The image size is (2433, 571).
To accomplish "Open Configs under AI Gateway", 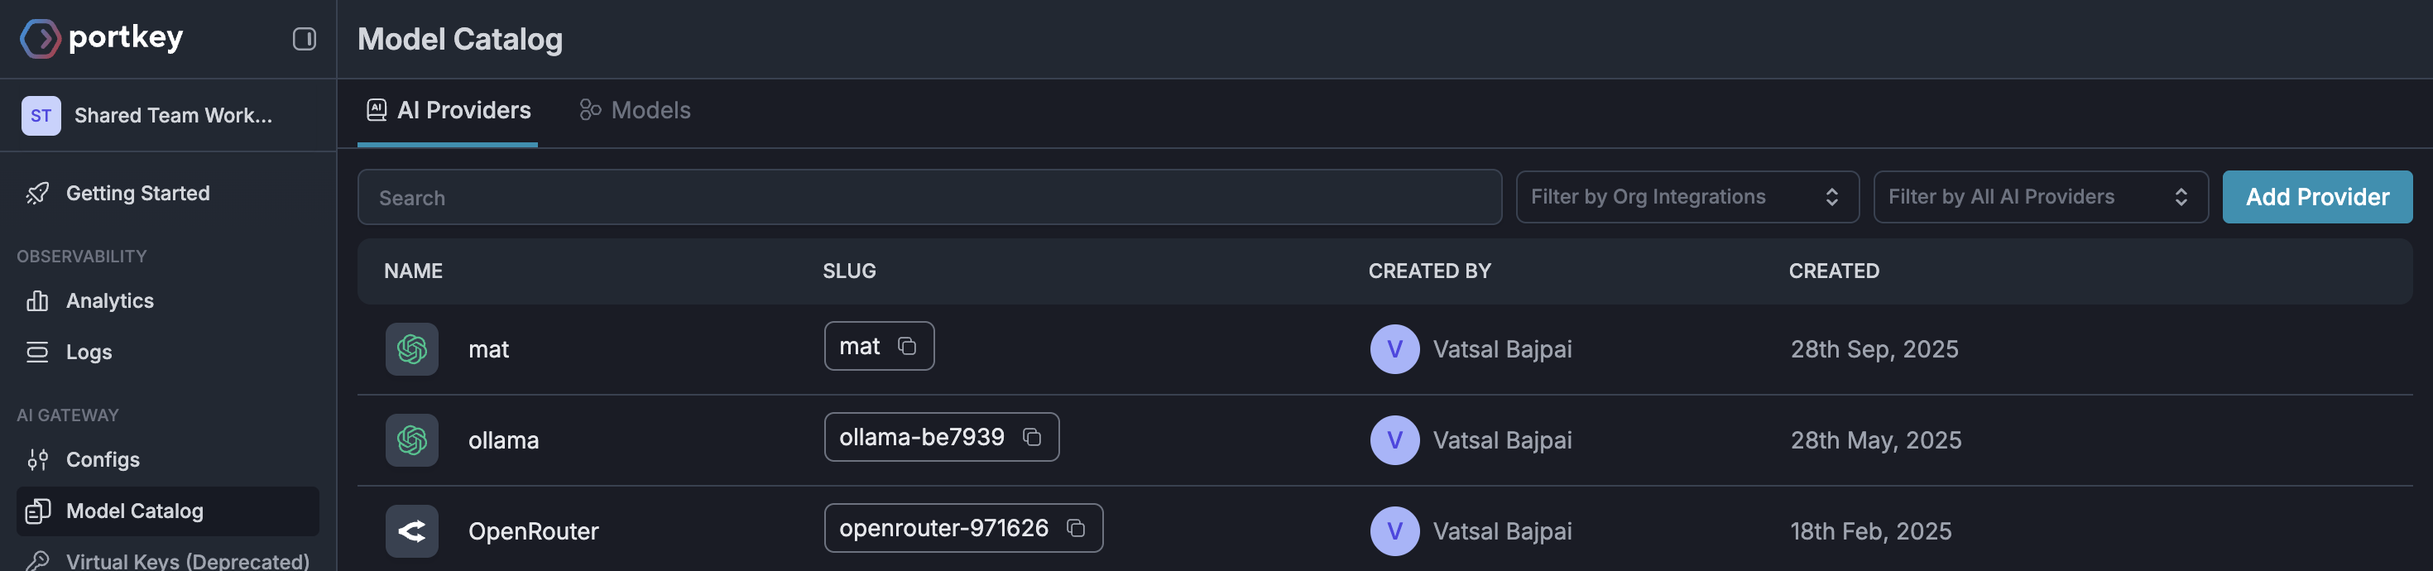I will tap(102, 459).
